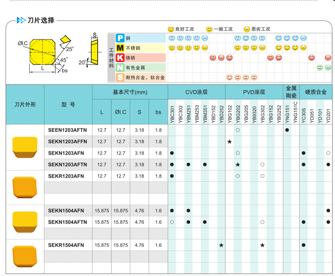Select model SEKR1504AFN

click(66, 245)
